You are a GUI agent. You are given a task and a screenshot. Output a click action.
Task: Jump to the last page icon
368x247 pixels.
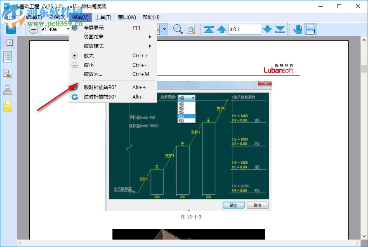coord(280,29)
